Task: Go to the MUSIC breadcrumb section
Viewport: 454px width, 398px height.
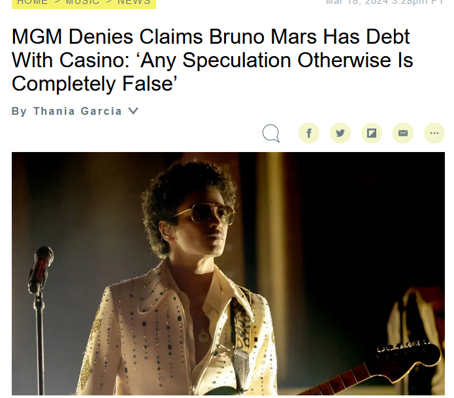Action: coord(82,3)
